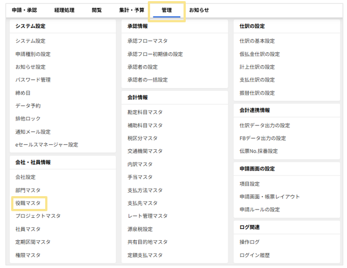
Task: Open 伝票No.採番設定
Action: pos(258,151)
